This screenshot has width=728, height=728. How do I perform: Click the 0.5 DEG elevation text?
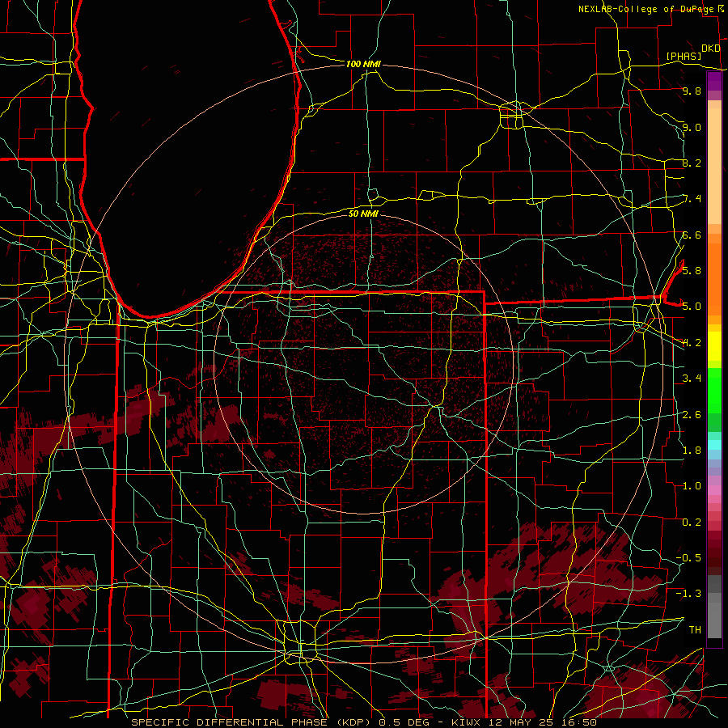407,722
